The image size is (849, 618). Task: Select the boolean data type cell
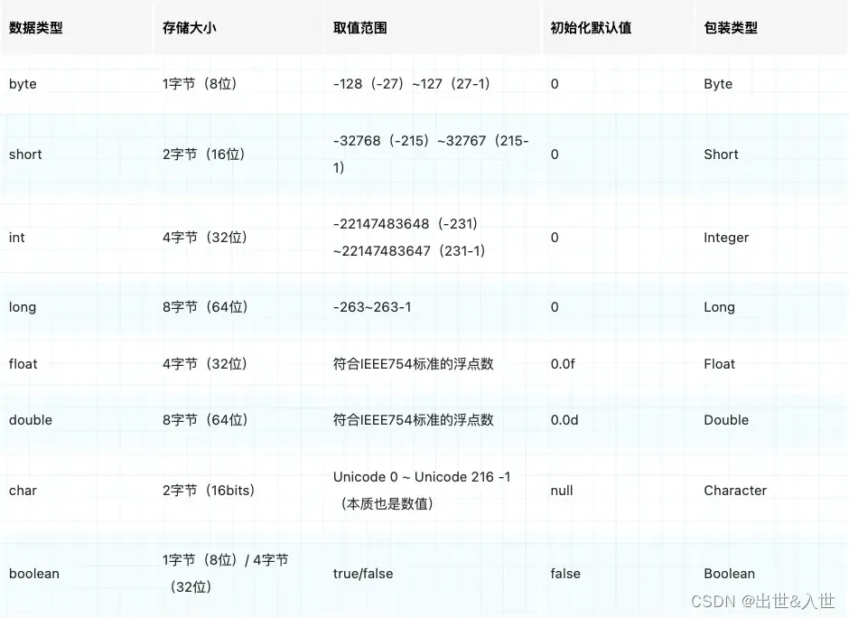[x=34, y=574]
